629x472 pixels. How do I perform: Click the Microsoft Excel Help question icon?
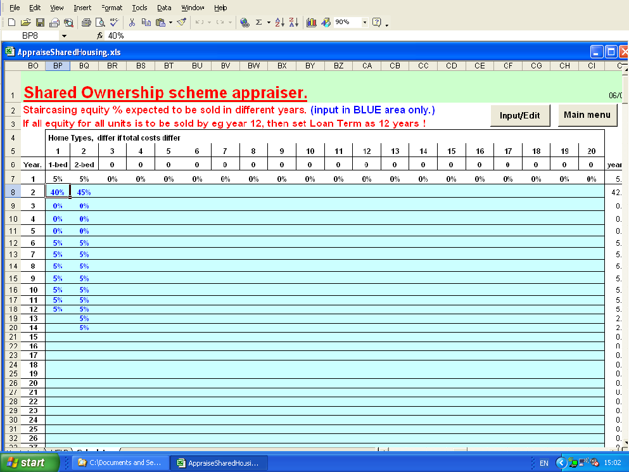376,22
